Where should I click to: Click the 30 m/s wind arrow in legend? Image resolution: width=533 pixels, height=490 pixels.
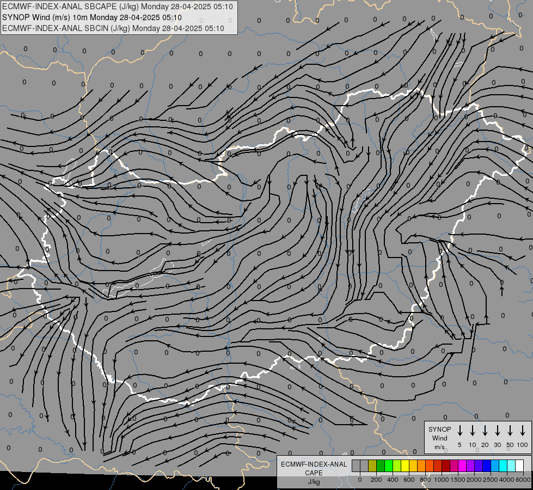pos(497,430)
